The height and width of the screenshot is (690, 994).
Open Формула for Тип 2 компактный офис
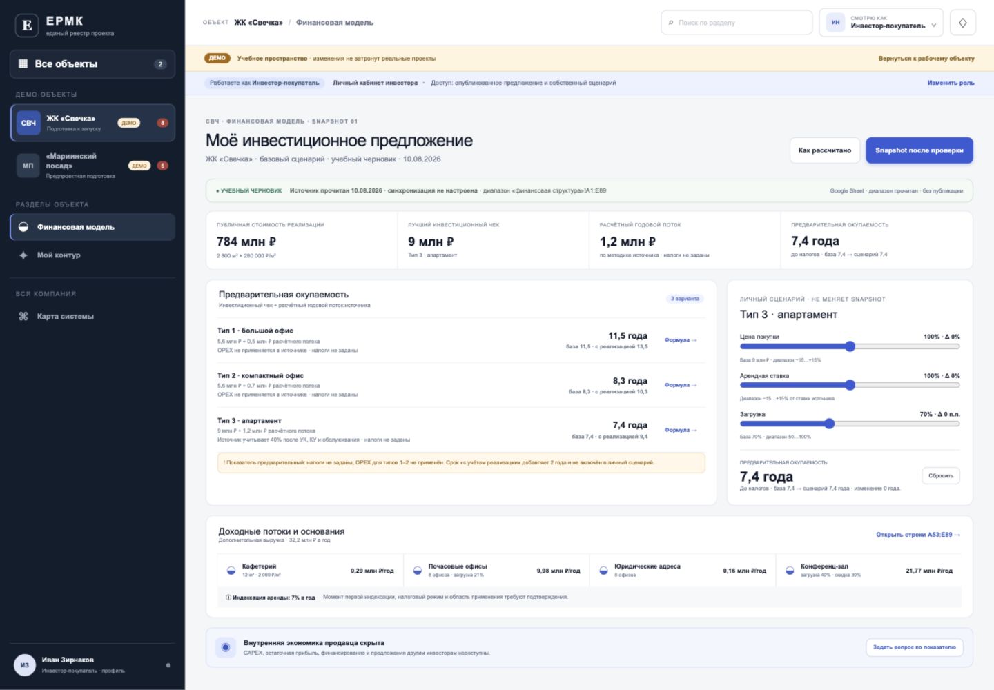[x=681, y=385]
